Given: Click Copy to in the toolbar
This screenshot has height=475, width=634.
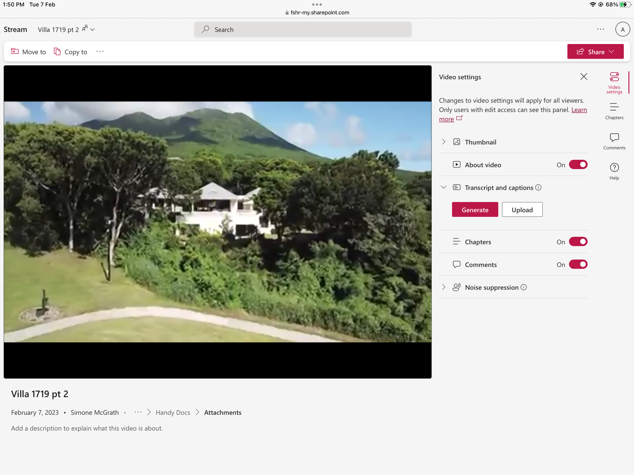Looking at the screenshot, I should click(x=71, y=52).
